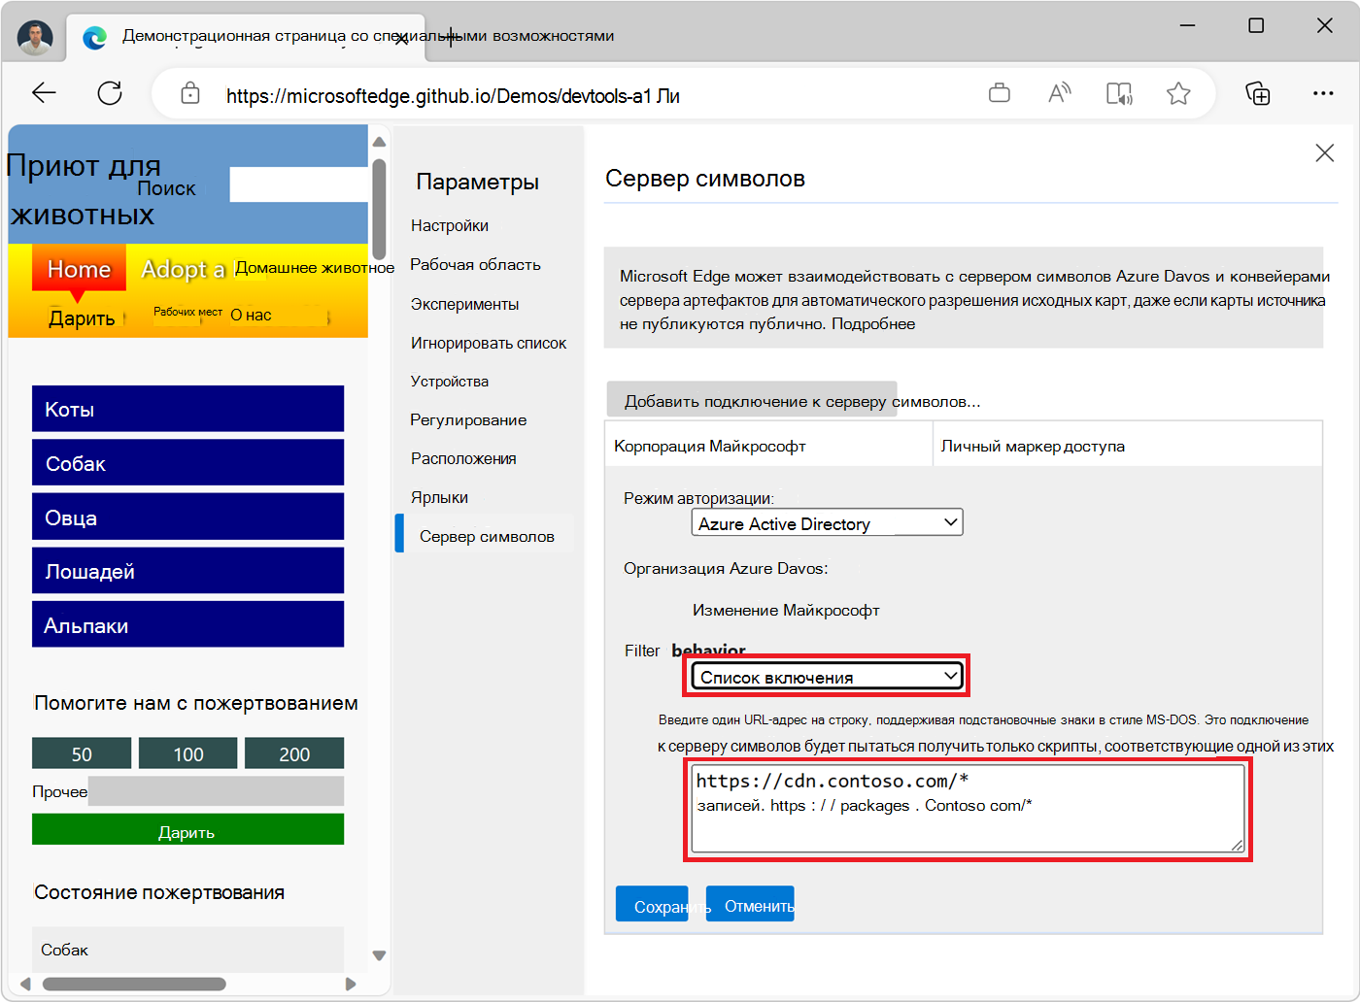Open the Immersive Reader icon

1119,93
